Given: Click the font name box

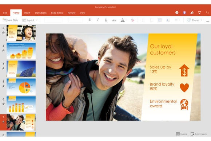Looking at the screenshot, I should (53, 20).
